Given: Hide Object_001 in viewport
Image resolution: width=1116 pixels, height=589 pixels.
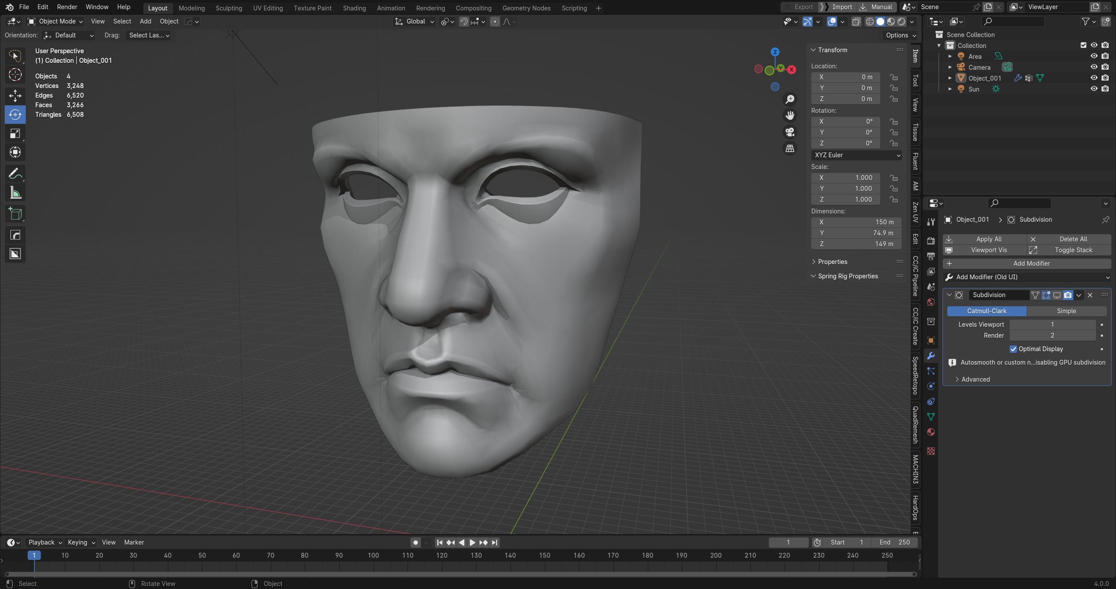Looking at the screenshot, I should pyautogui.click(x=1094, y=78).
